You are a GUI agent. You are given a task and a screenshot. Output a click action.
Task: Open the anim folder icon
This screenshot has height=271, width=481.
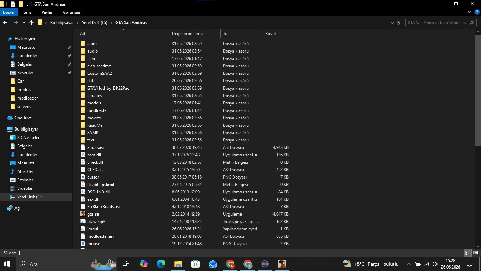coord(83,44)
